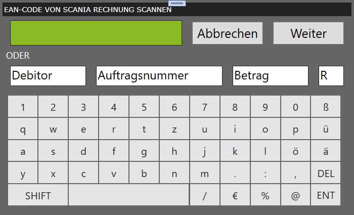Image resolution: width=354 pixels, height=215 pixels.
Task: Tap the SHIFT key on keyboard
Action: point(38,195)
